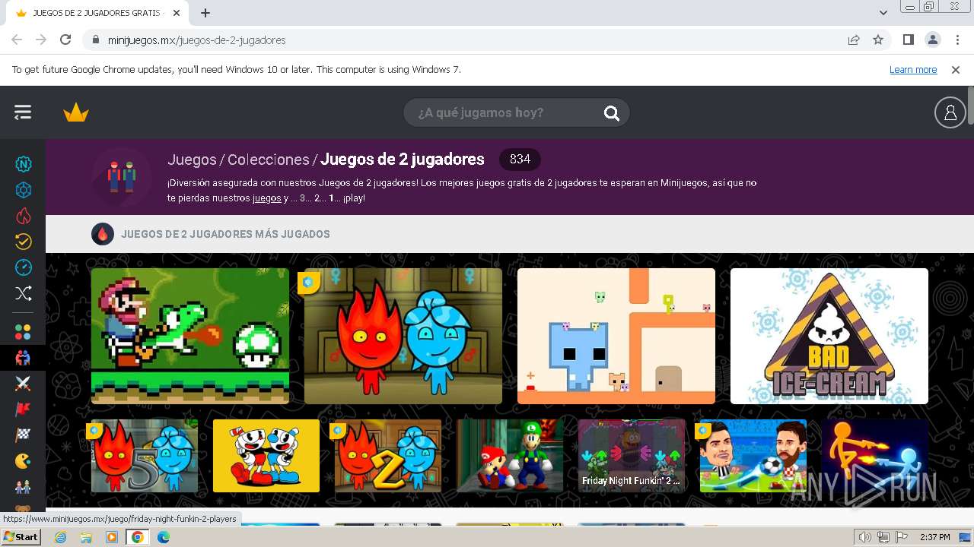
Task: Open the Mario and Luigi 3D thumbnail
Action: pyautogui.click(x=510, y=456)
